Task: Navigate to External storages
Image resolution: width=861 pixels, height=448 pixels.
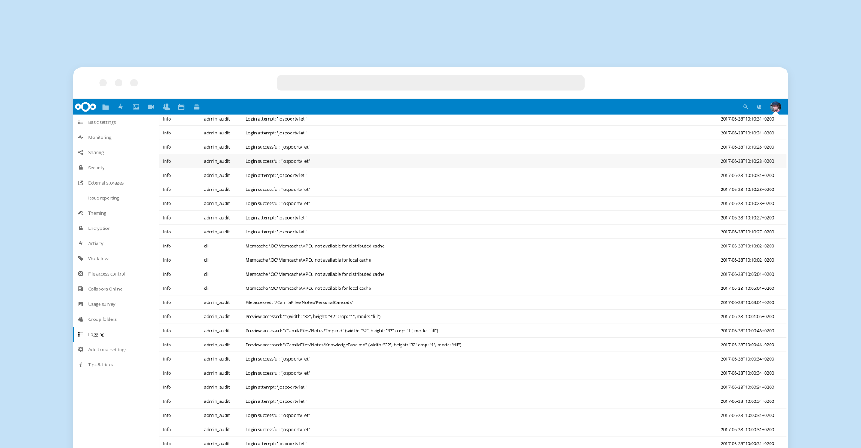Action: 106,183
